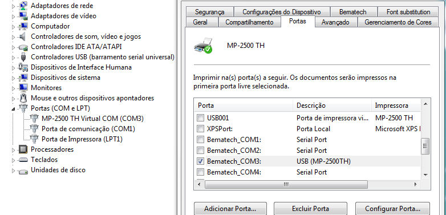
Task: Enable the Bematech_COM1: port checkbox
Action: point(201,140)
